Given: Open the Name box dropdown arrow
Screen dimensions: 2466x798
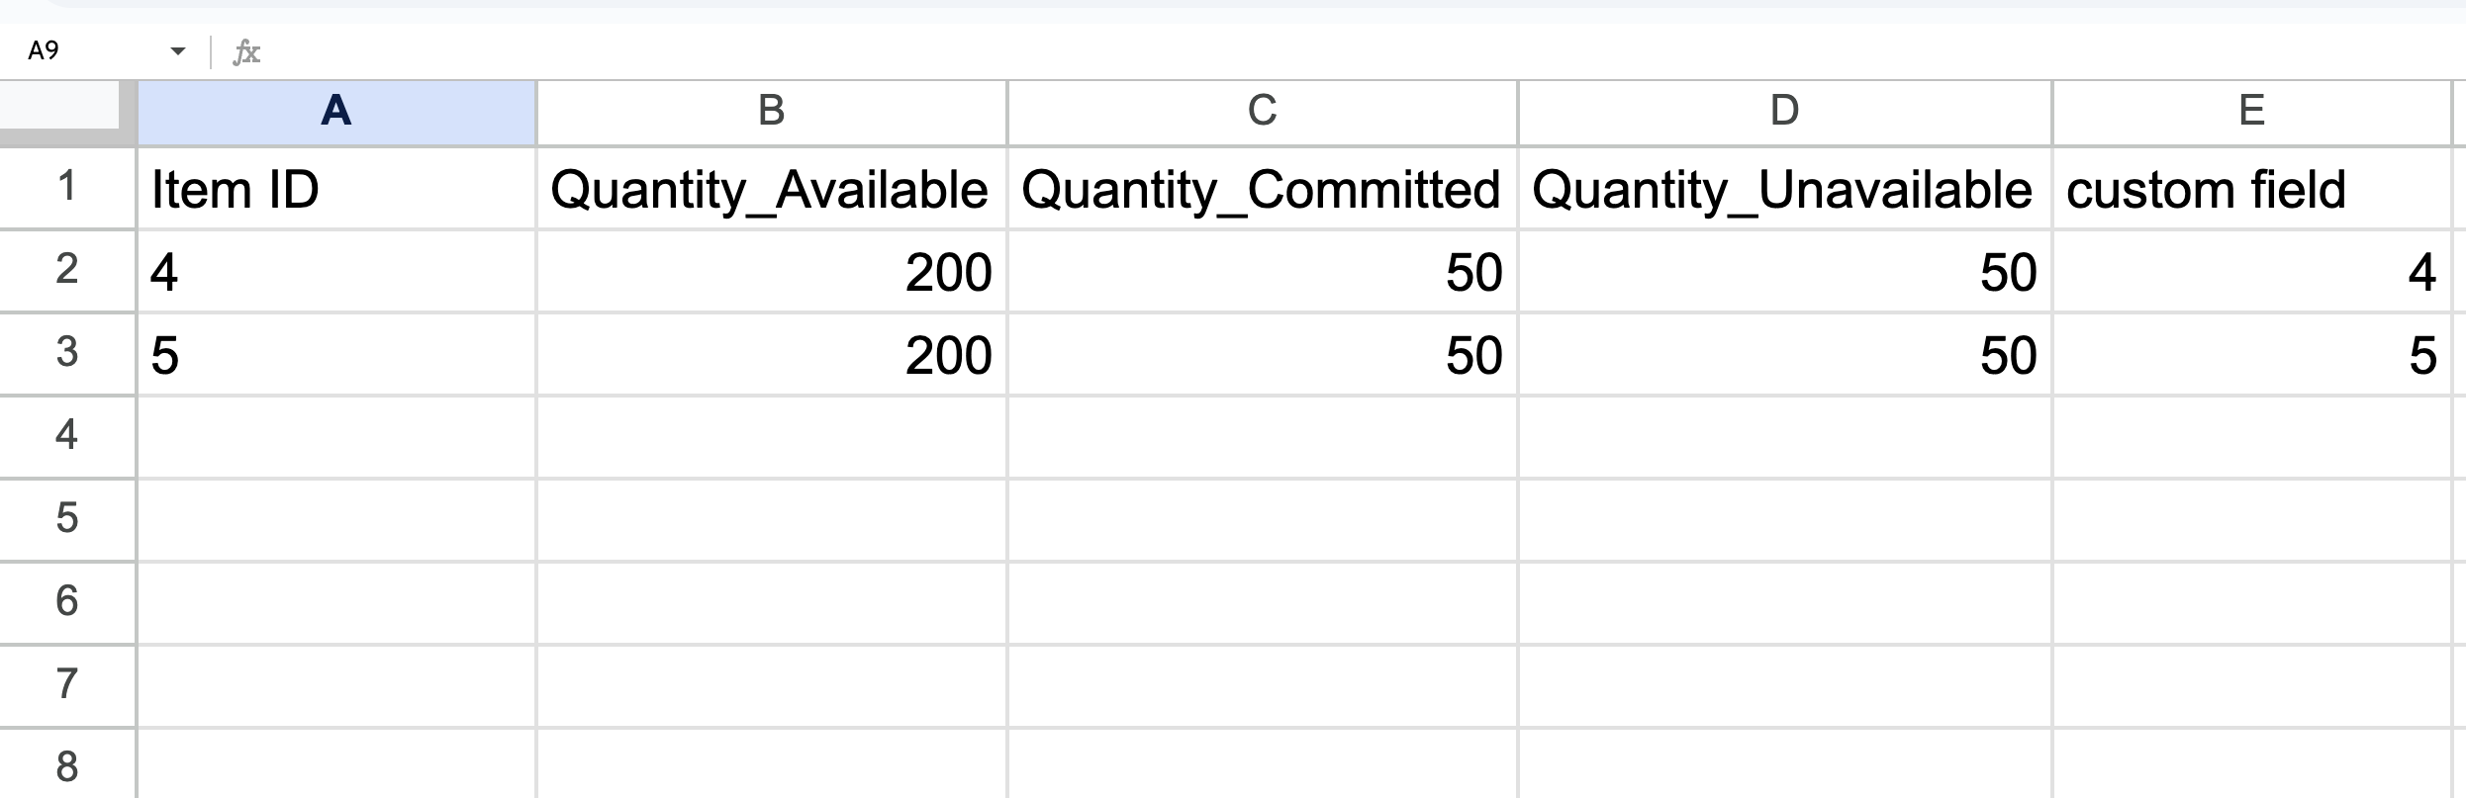Looking at the screenshot, I should (x=178, y=51).
